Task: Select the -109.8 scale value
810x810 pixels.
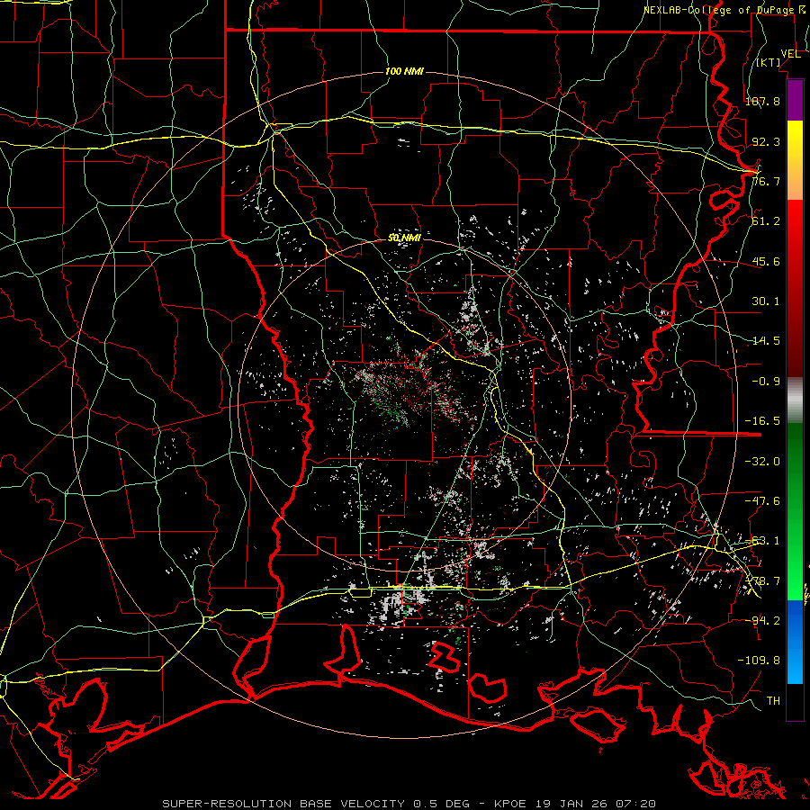Action: pos(760,661)
